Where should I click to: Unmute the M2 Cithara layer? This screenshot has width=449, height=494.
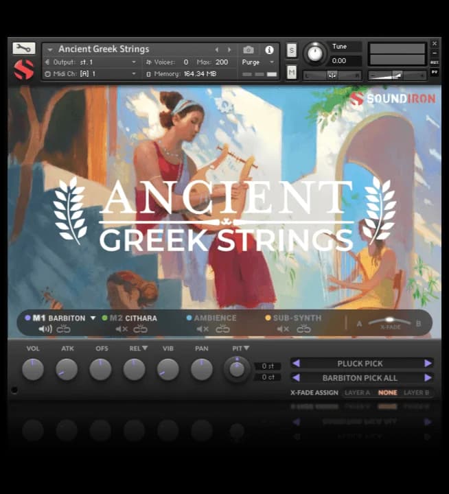point(122,329)
